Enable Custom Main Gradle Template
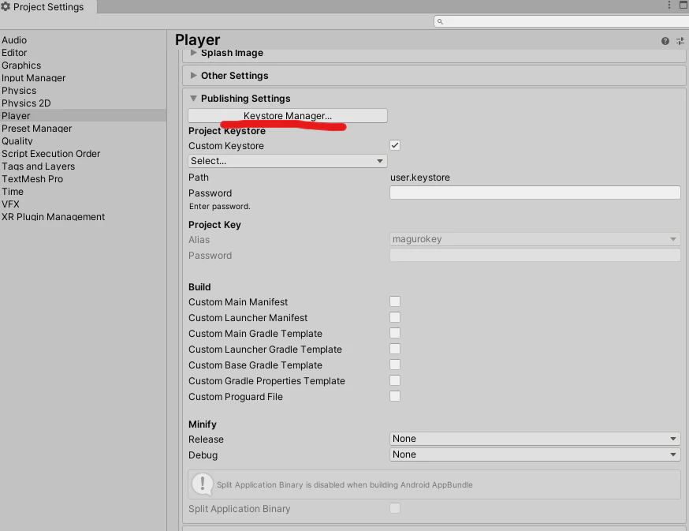Screen dimensions: 689x531 click(x=395, y=334)
